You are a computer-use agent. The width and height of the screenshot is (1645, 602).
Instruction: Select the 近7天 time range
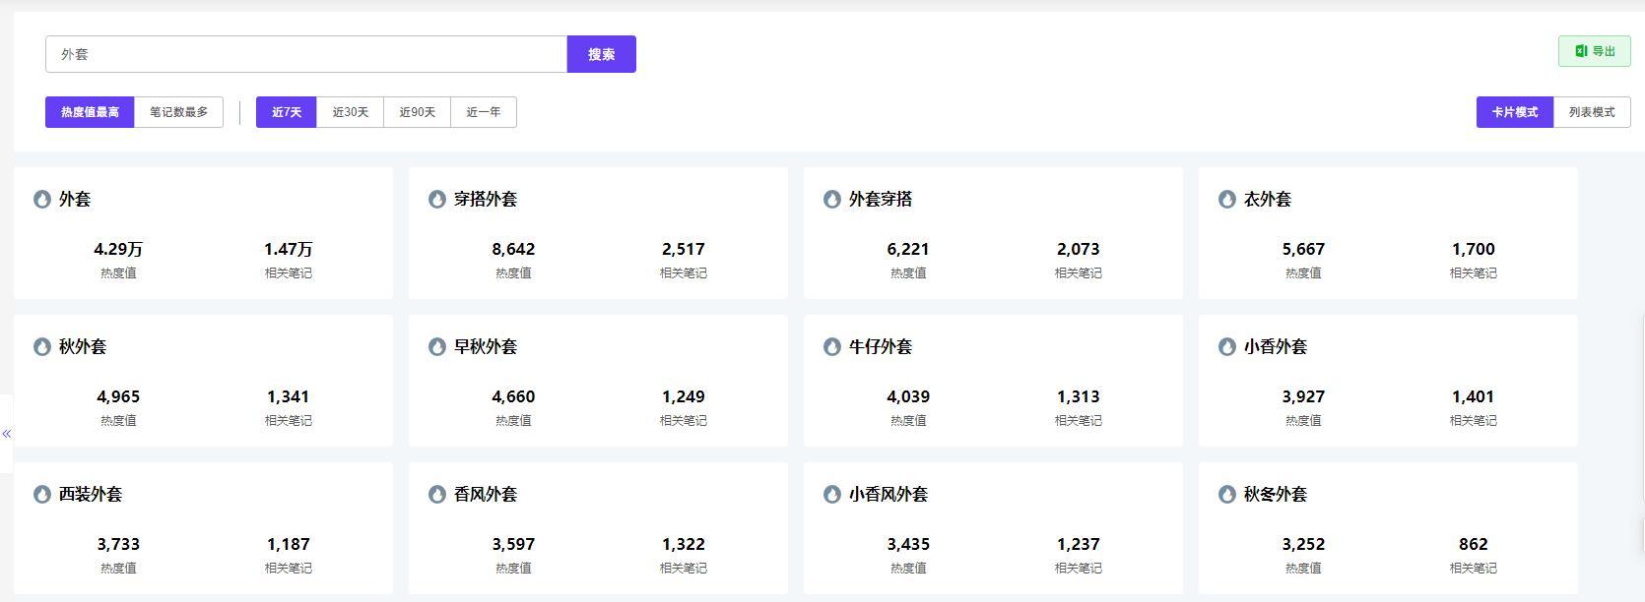coord(287,112)
